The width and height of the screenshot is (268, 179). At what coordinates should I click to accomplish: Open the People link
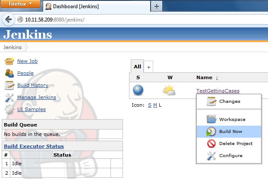(x=25, y=73)
